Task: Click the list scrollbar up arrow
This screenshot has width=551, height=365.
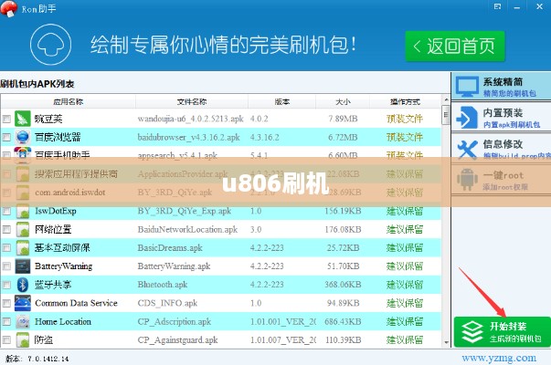Action: [x=446, y=99]
